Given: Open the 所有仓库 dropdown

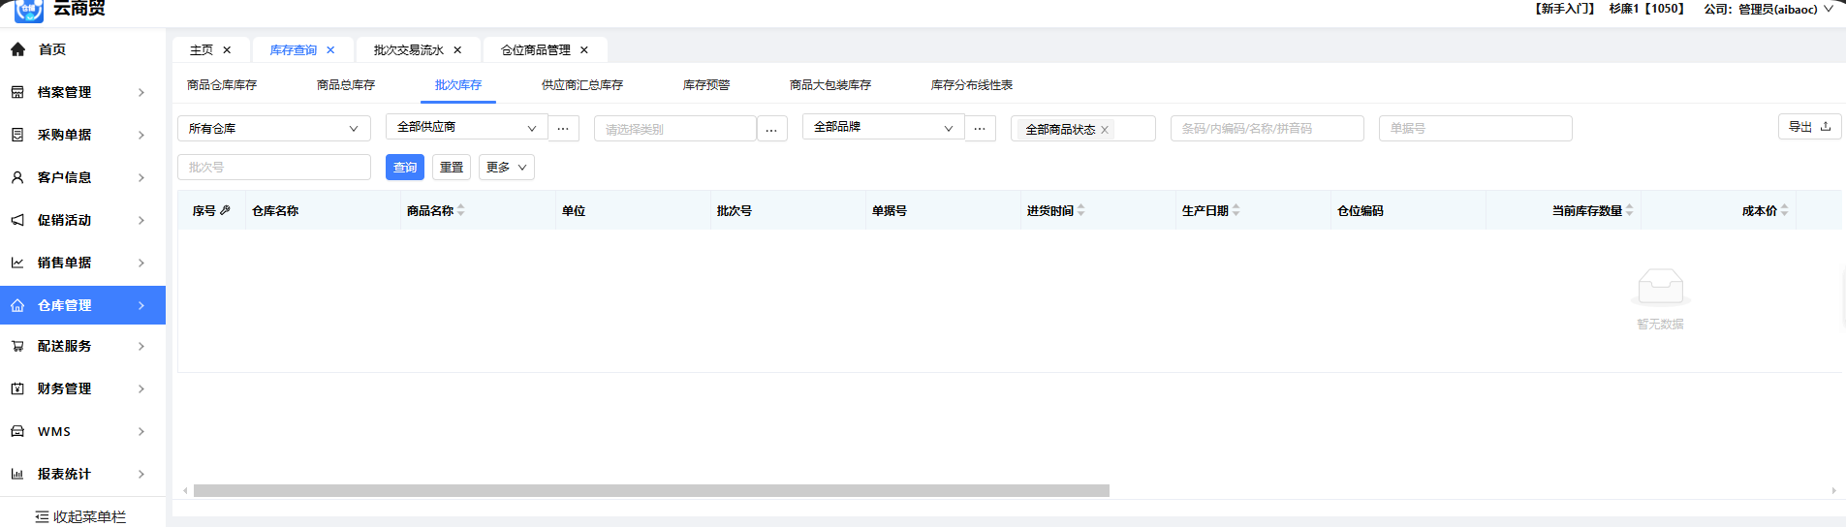Looking at the screenshot, I should click(x=274, y=128).
